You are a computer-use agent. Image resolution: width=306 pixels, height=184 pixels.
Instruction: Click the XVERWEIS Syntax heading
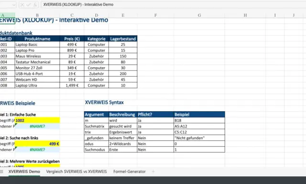click(x=104, y=103)
